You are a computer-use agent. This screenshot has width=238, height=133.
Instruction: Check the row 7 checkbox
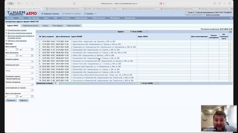click(x=37, y=58)
